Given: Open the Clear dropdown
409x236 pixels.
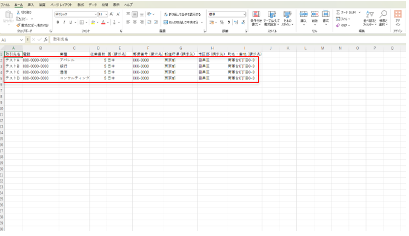Looking at the screenshot, I should click(343, 25).
